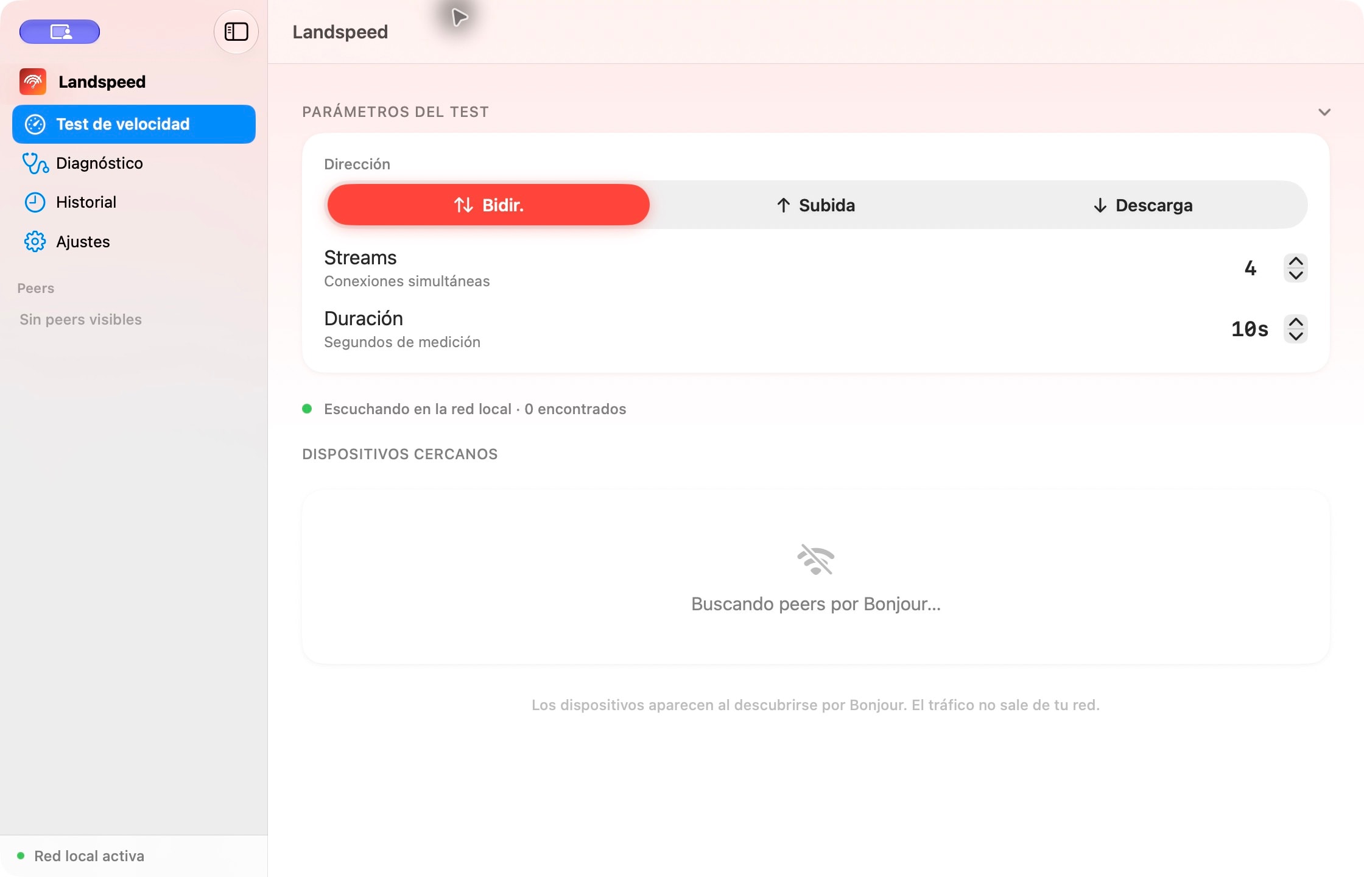
Task: Click the gear Ajustes icon
Action: click(x=35, y=242)
